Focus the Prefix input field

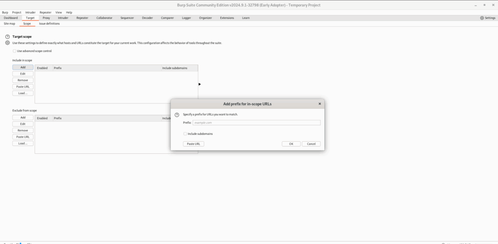tap(257, 123)
